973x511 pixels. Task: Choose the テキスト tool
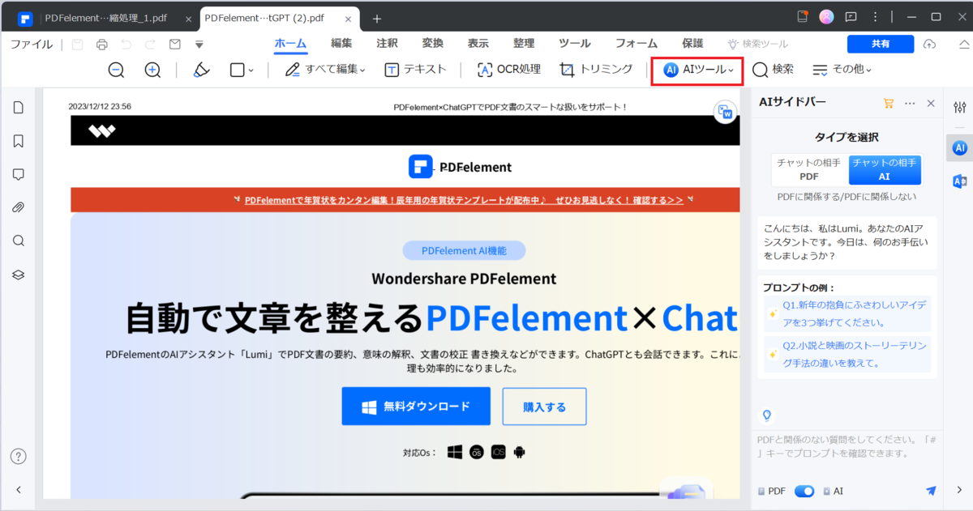click(415, 70)
